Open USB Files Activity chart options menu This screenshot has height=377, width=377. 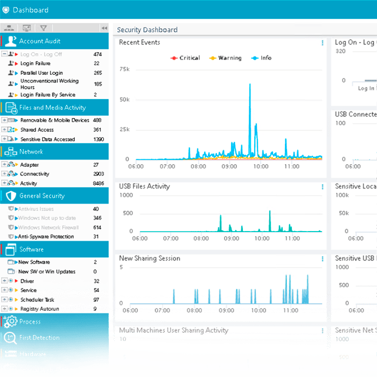323,187
